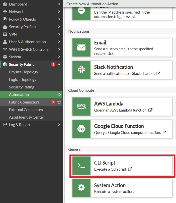
Task: Choose the System Action card
Action: (122, 188)
